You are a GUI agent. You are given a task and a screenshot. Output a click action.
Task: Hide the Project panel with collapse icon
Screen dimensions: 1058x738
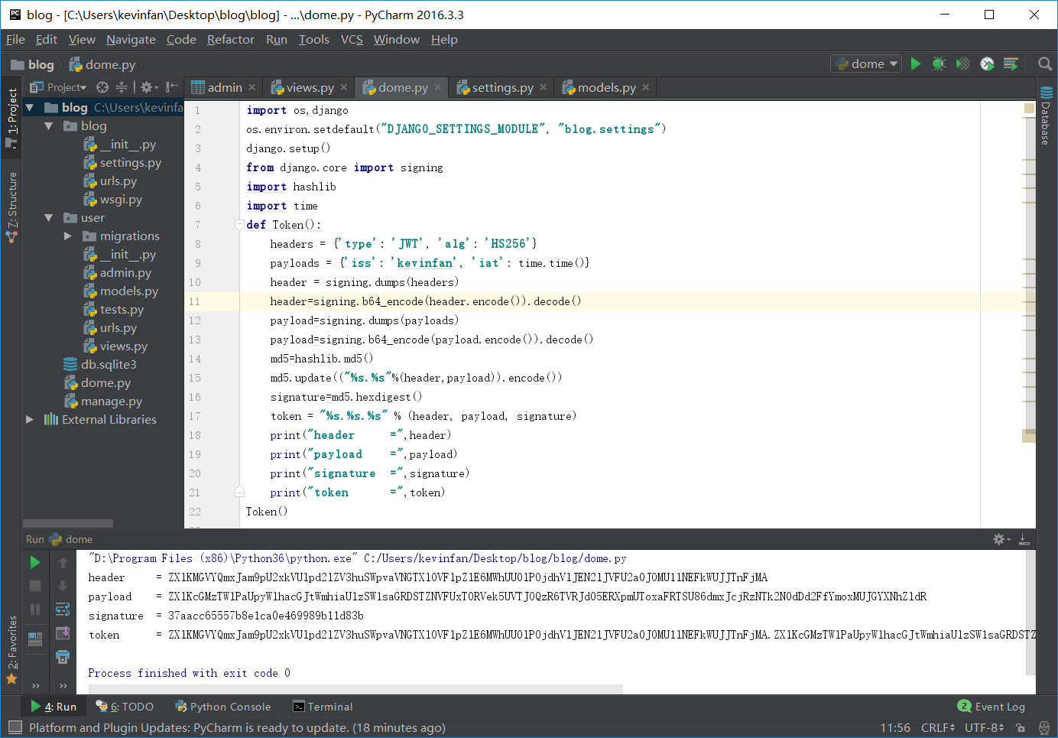(172, 88)
